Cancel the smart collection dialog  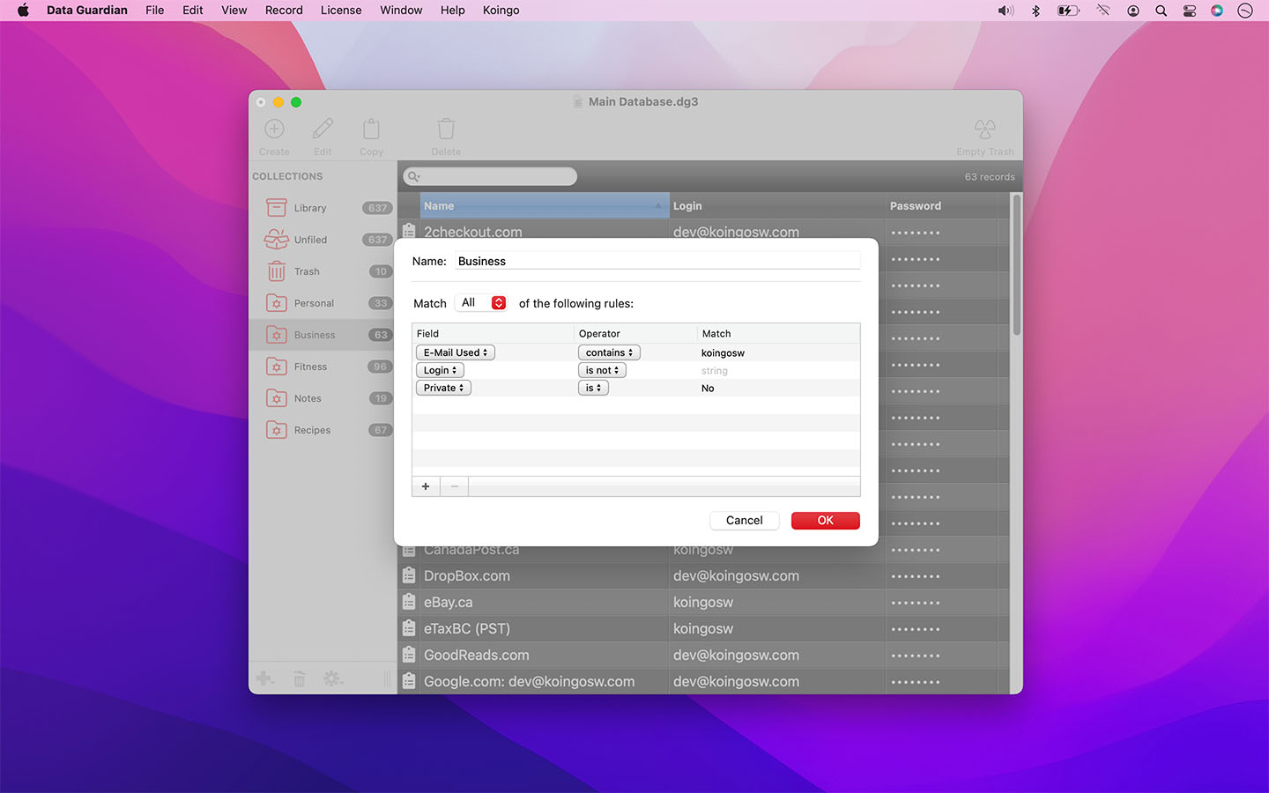point(744,520)
